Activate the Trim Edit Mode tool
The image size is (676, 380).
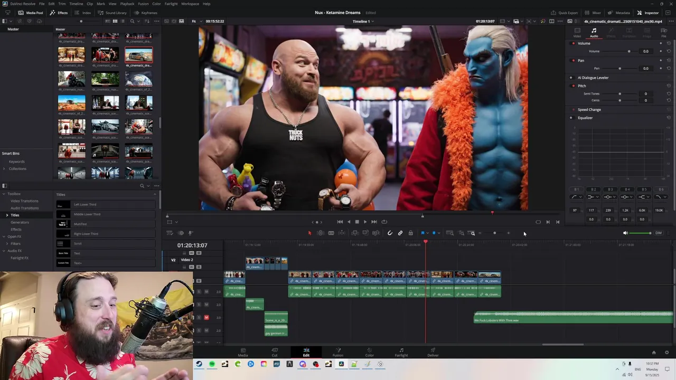click(321, 233)
